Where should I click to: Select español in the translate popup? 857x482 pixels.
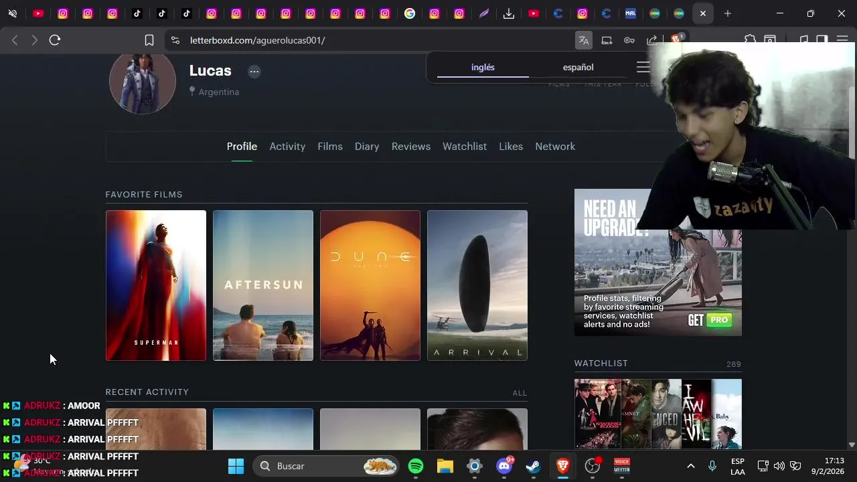(x=578, y=67)
